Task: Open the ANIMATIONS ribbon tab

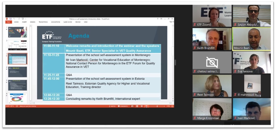Action: click(55, 22)
